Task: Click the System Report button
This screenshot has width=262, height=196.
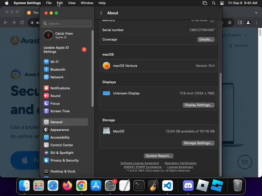Action: pos(158,156)
